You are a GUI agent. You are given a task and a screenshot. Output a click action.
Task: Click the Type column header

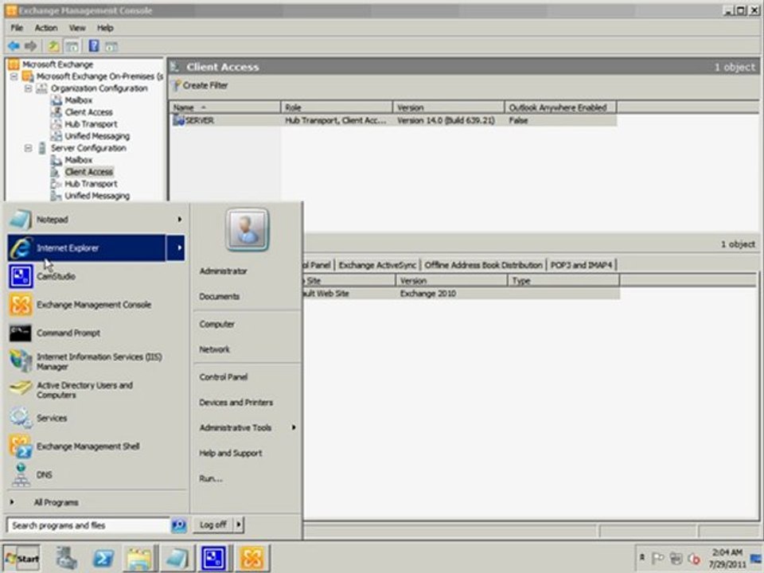[563, 281]
